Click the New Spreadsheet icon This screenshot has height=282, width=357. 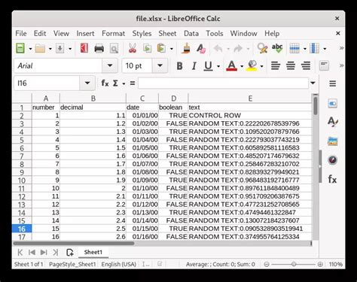click(x=20, y=48)
